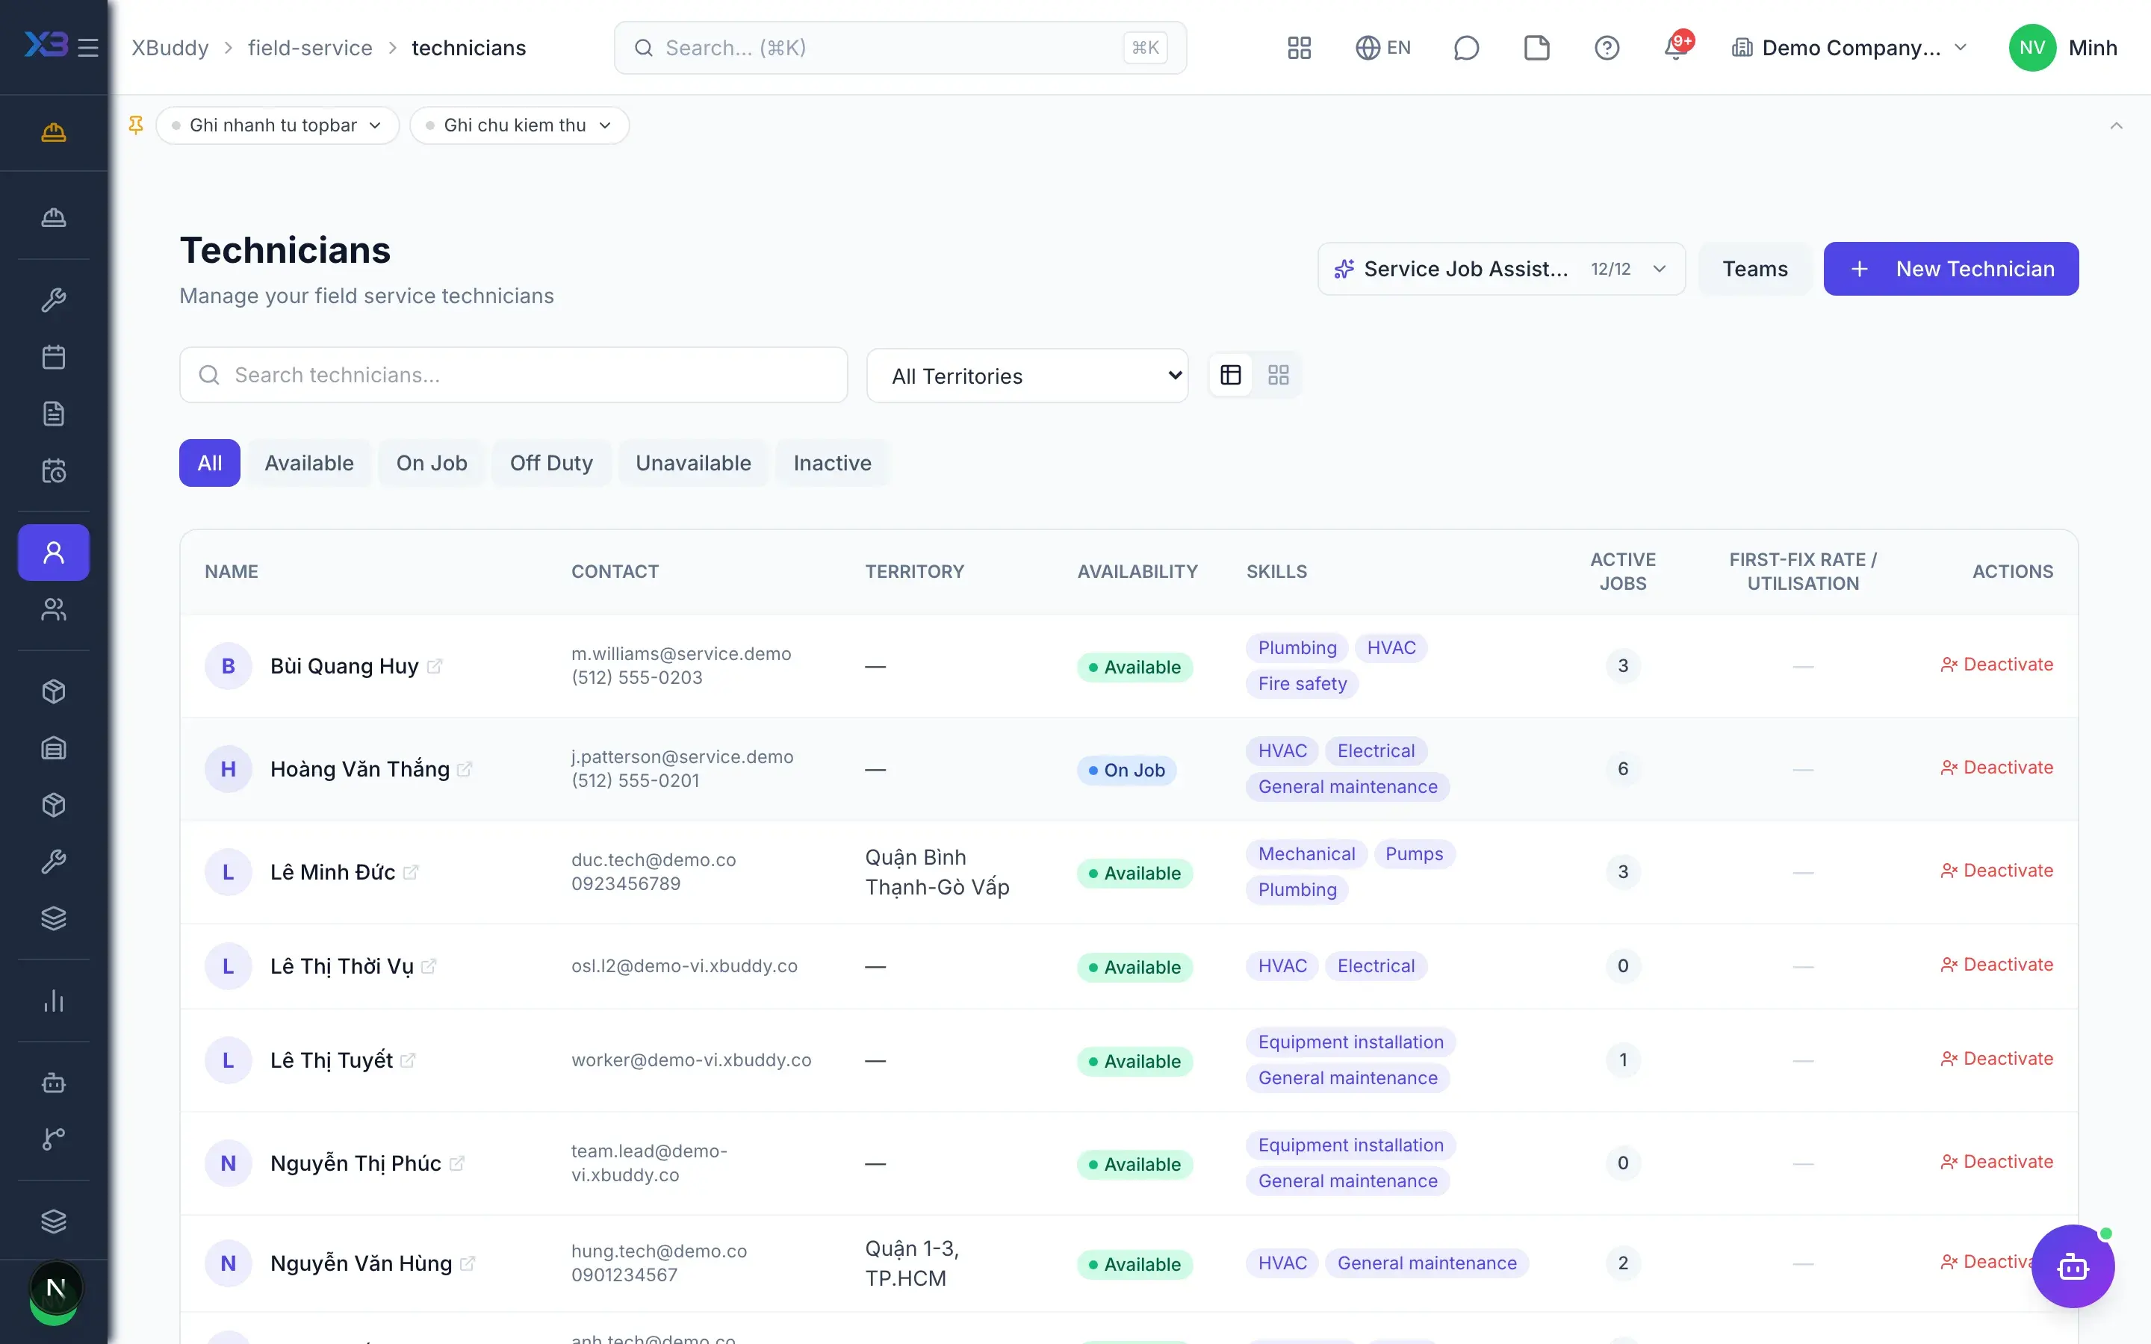Select the Inactive filter tab
Screen dimensions: 2151x1344
(x=832, y=463)
